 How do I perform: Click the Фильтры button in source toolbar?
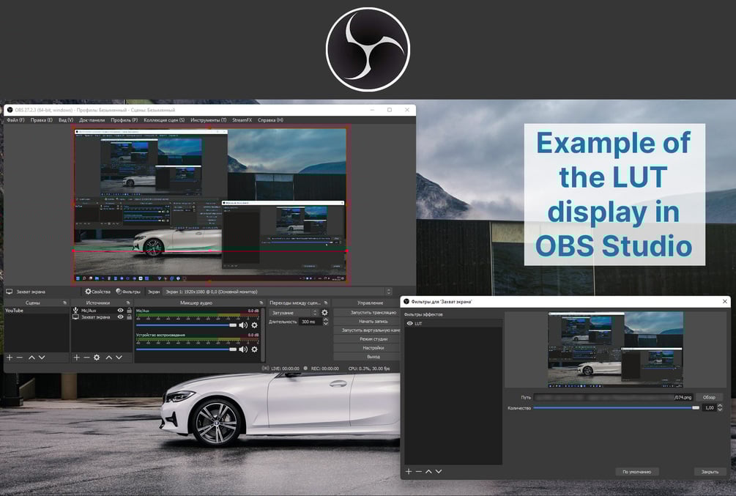pos(128,292)
